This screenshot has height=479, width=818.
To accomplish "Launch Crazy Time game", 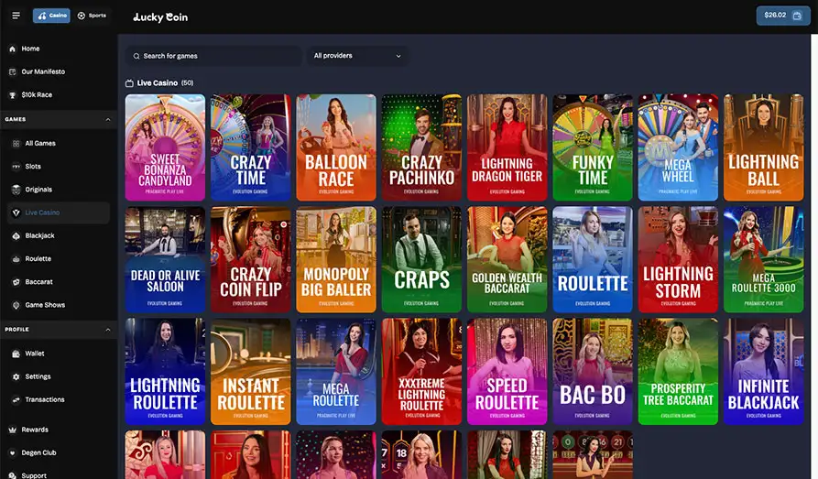I will (x=250, y=147).
